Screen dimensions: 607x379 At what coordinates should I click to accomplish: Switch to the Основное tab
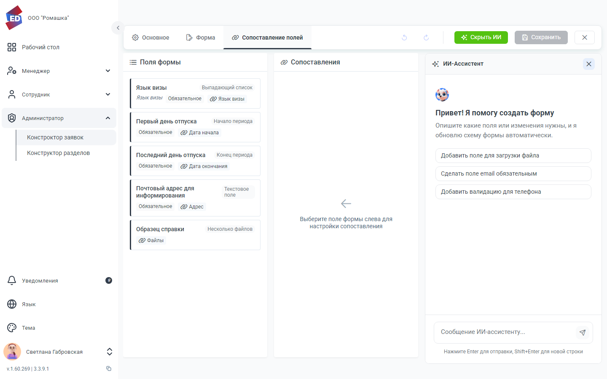tap(150, 37)
